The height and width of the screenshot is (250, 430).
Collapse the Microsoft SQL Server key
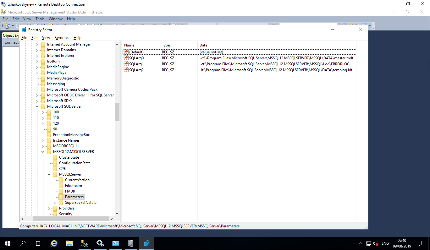coord(37,106)
